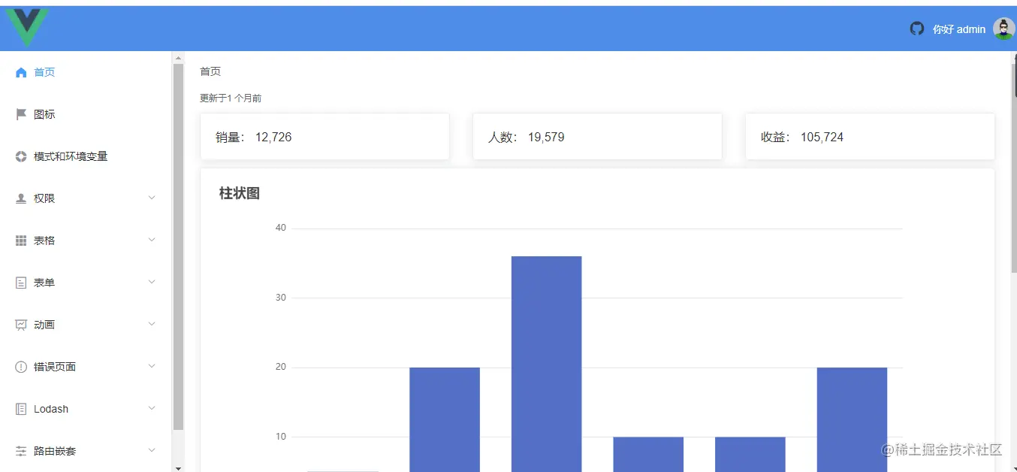The width and height of the screenshot is (1017, 472).
Task: Click the chart icon beside 动画
Action: click(21, 325)
